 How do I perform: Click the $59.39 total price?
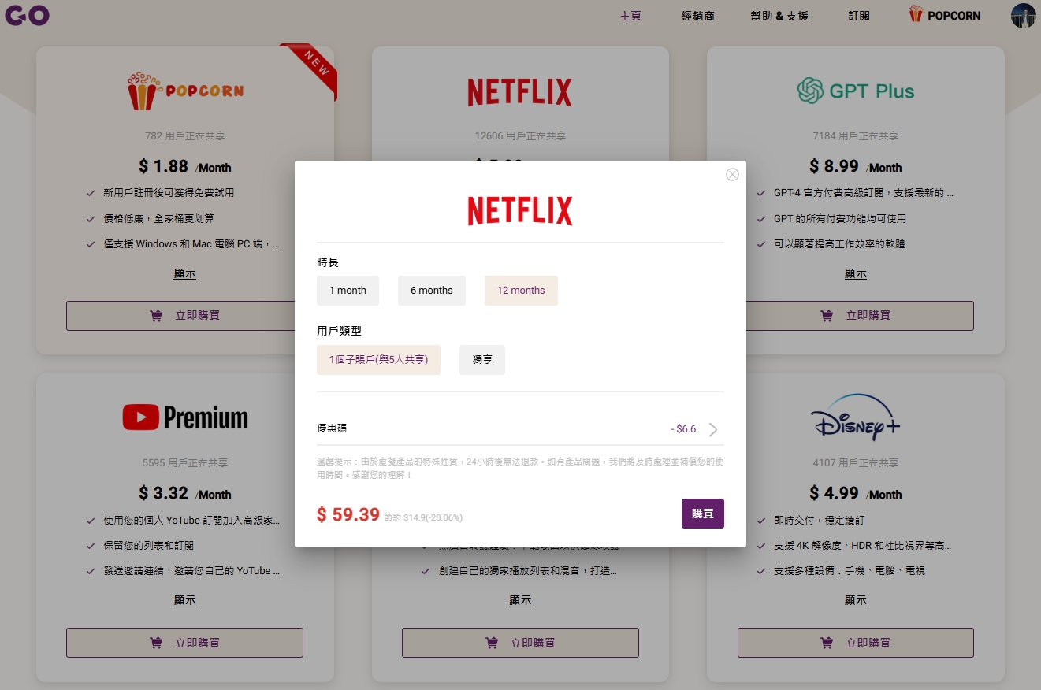348,515
